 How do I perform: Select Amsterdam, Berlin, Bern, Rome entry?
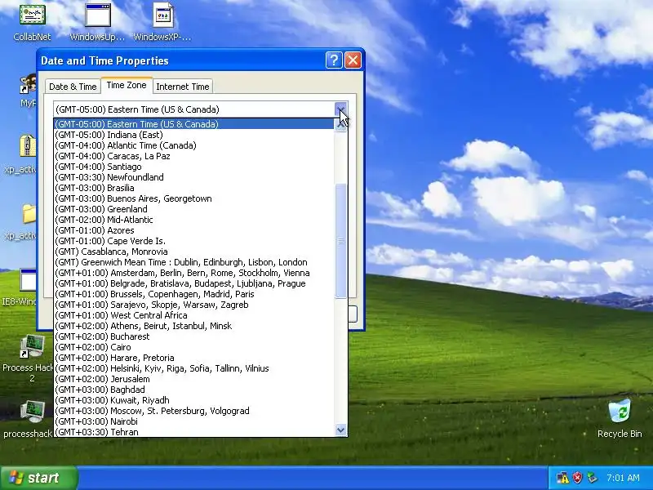(194, 273)
